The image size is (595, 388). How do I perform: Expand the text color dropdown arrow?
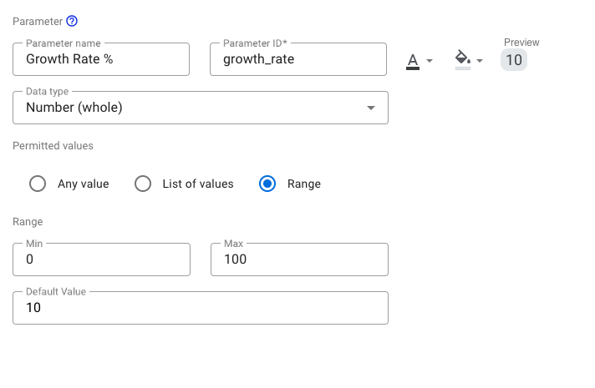click(x=430, y=61)
